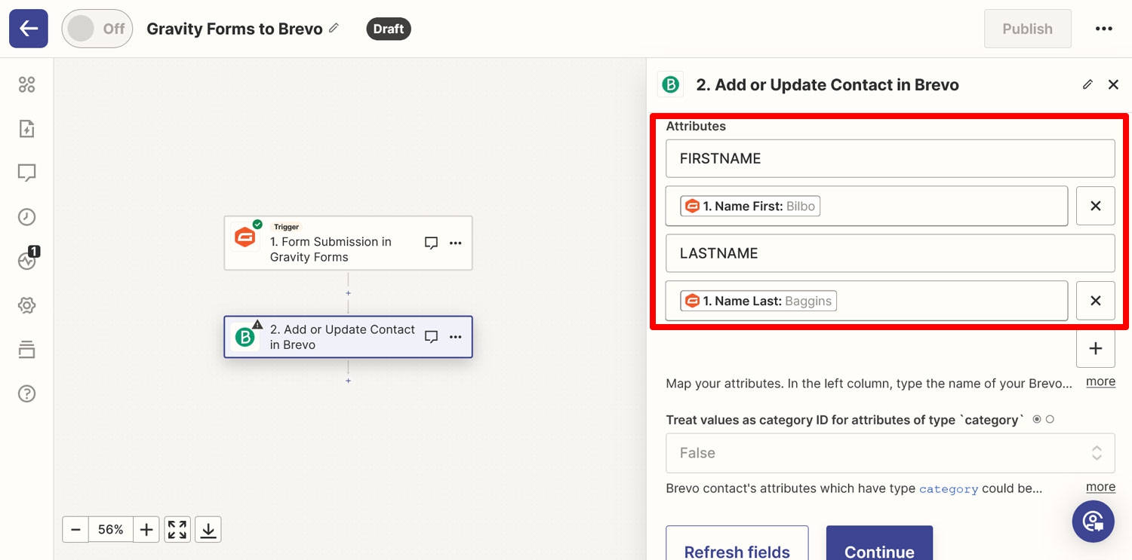The width and height of the screenshot is (1132, 560).
Task: Click the Name Last: Baggins value field
Action: tap(866, 301)
